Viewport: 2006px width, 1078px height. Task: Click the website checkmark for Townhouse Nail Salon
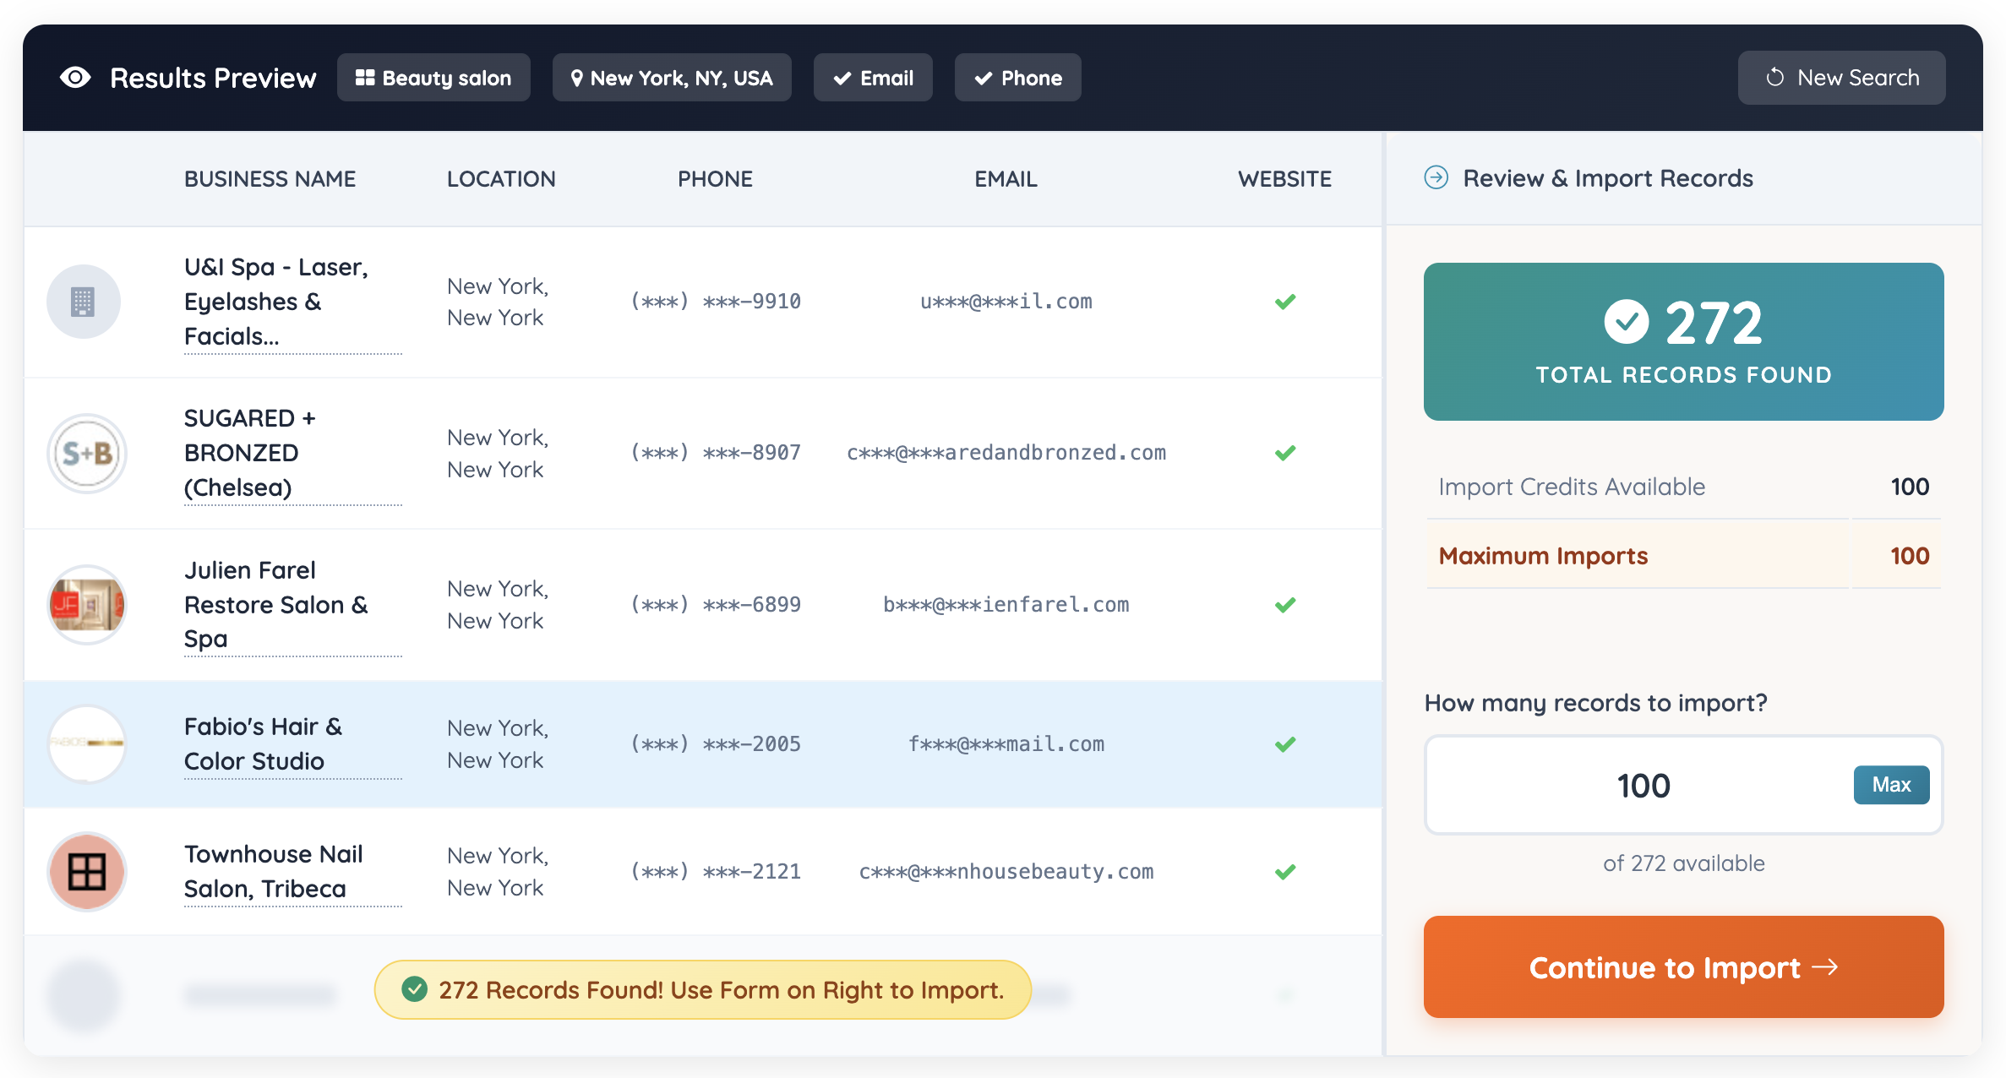pos(1285,872)
